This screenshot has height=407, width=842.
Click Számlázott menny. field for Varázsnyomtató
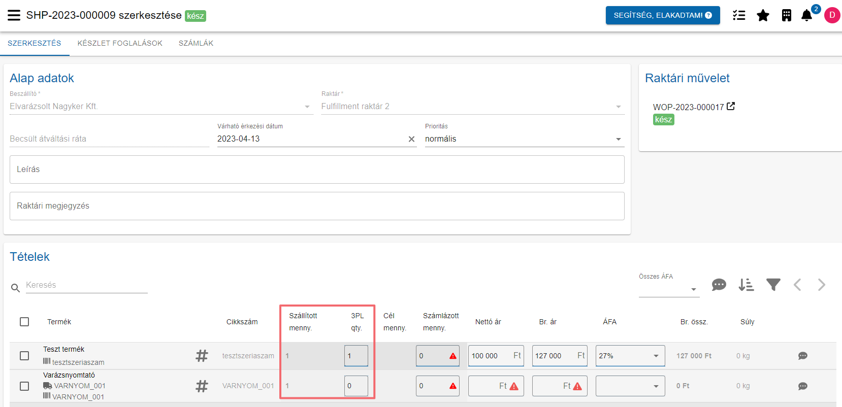point(437,386)
